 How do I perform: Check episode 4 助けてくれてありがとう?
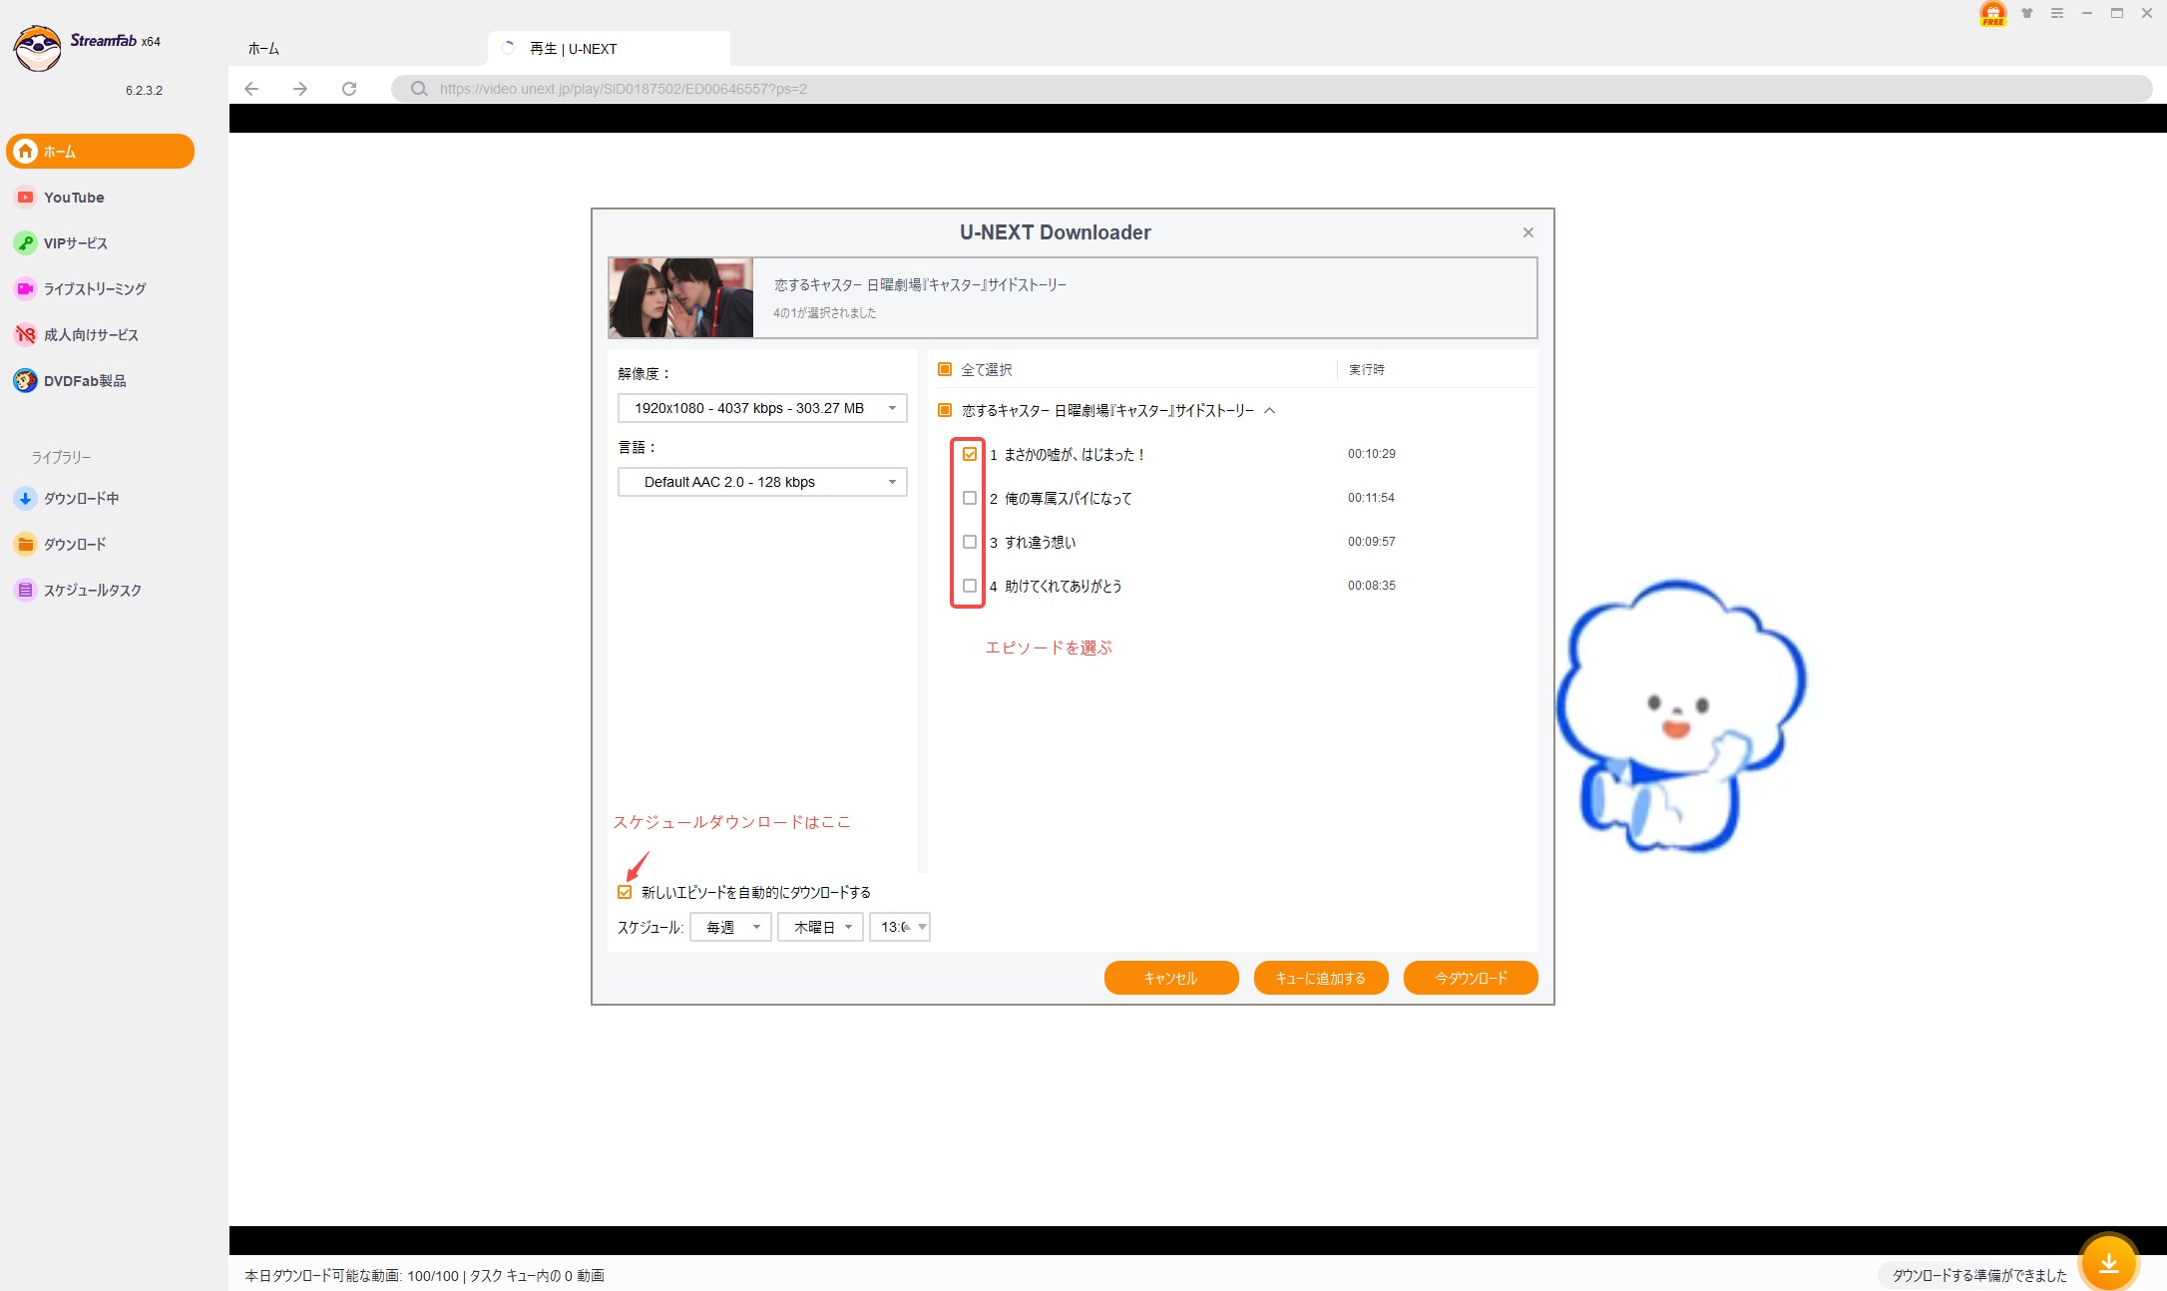coord(970,586)
